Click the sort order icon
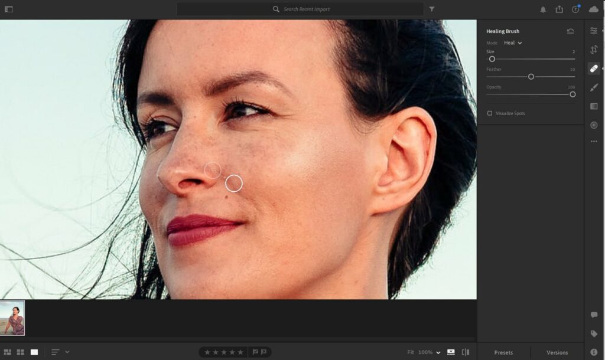The image size is (605, 360). point(55,352)
